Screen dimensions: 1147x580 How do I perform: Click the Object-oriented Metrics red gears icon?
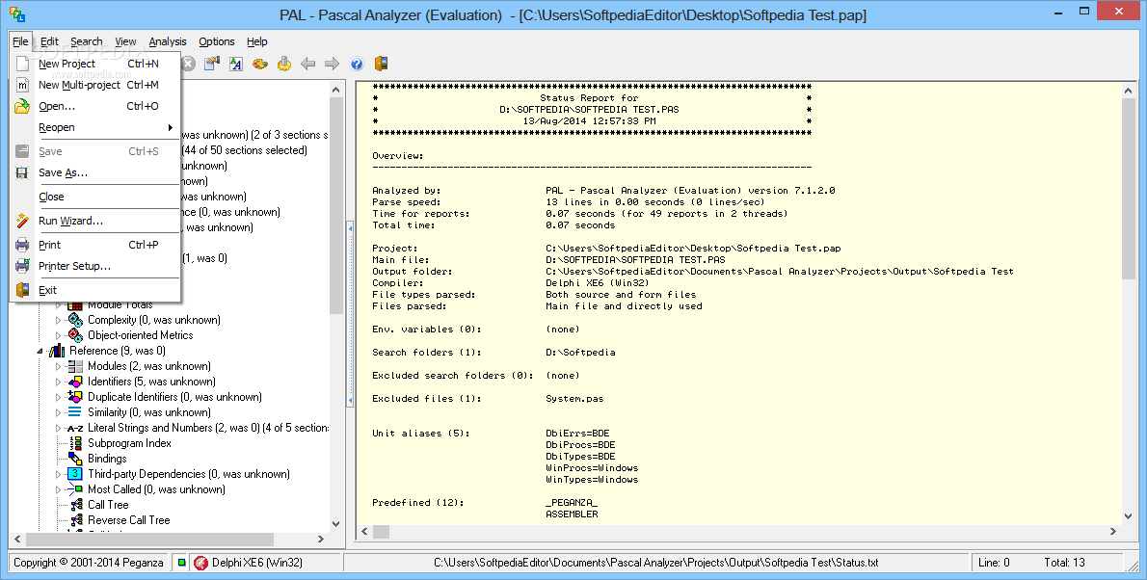pyautogui.click(x=75, y=335)
